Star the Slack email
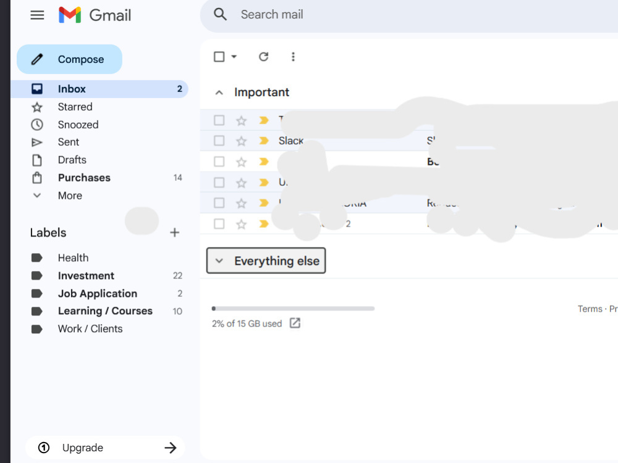Viewport: 618px width, 463px height. point(241,141)
